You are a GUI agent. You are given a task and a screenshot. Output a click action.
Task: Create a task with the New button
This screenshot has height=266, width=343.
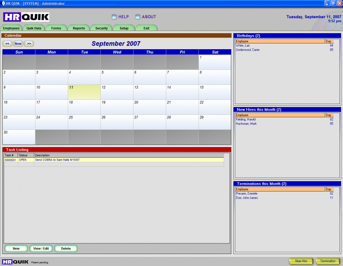click(x=16, y=249)
